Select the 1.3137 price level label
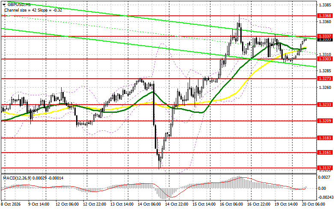334x209 pixels. point(325,168)
